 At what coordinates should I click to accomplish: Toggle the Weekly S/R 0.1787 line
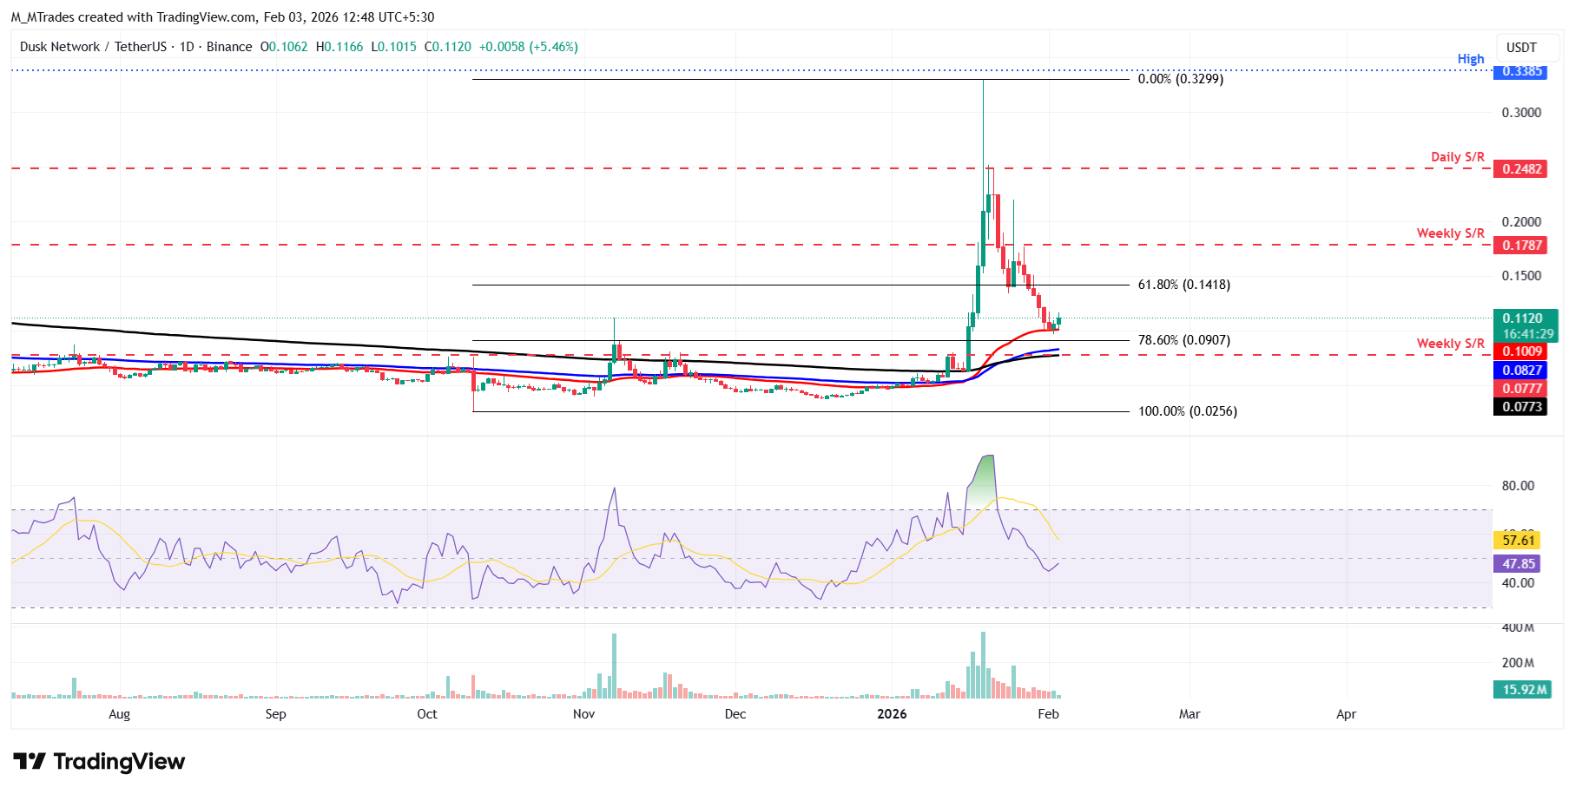1521,246
